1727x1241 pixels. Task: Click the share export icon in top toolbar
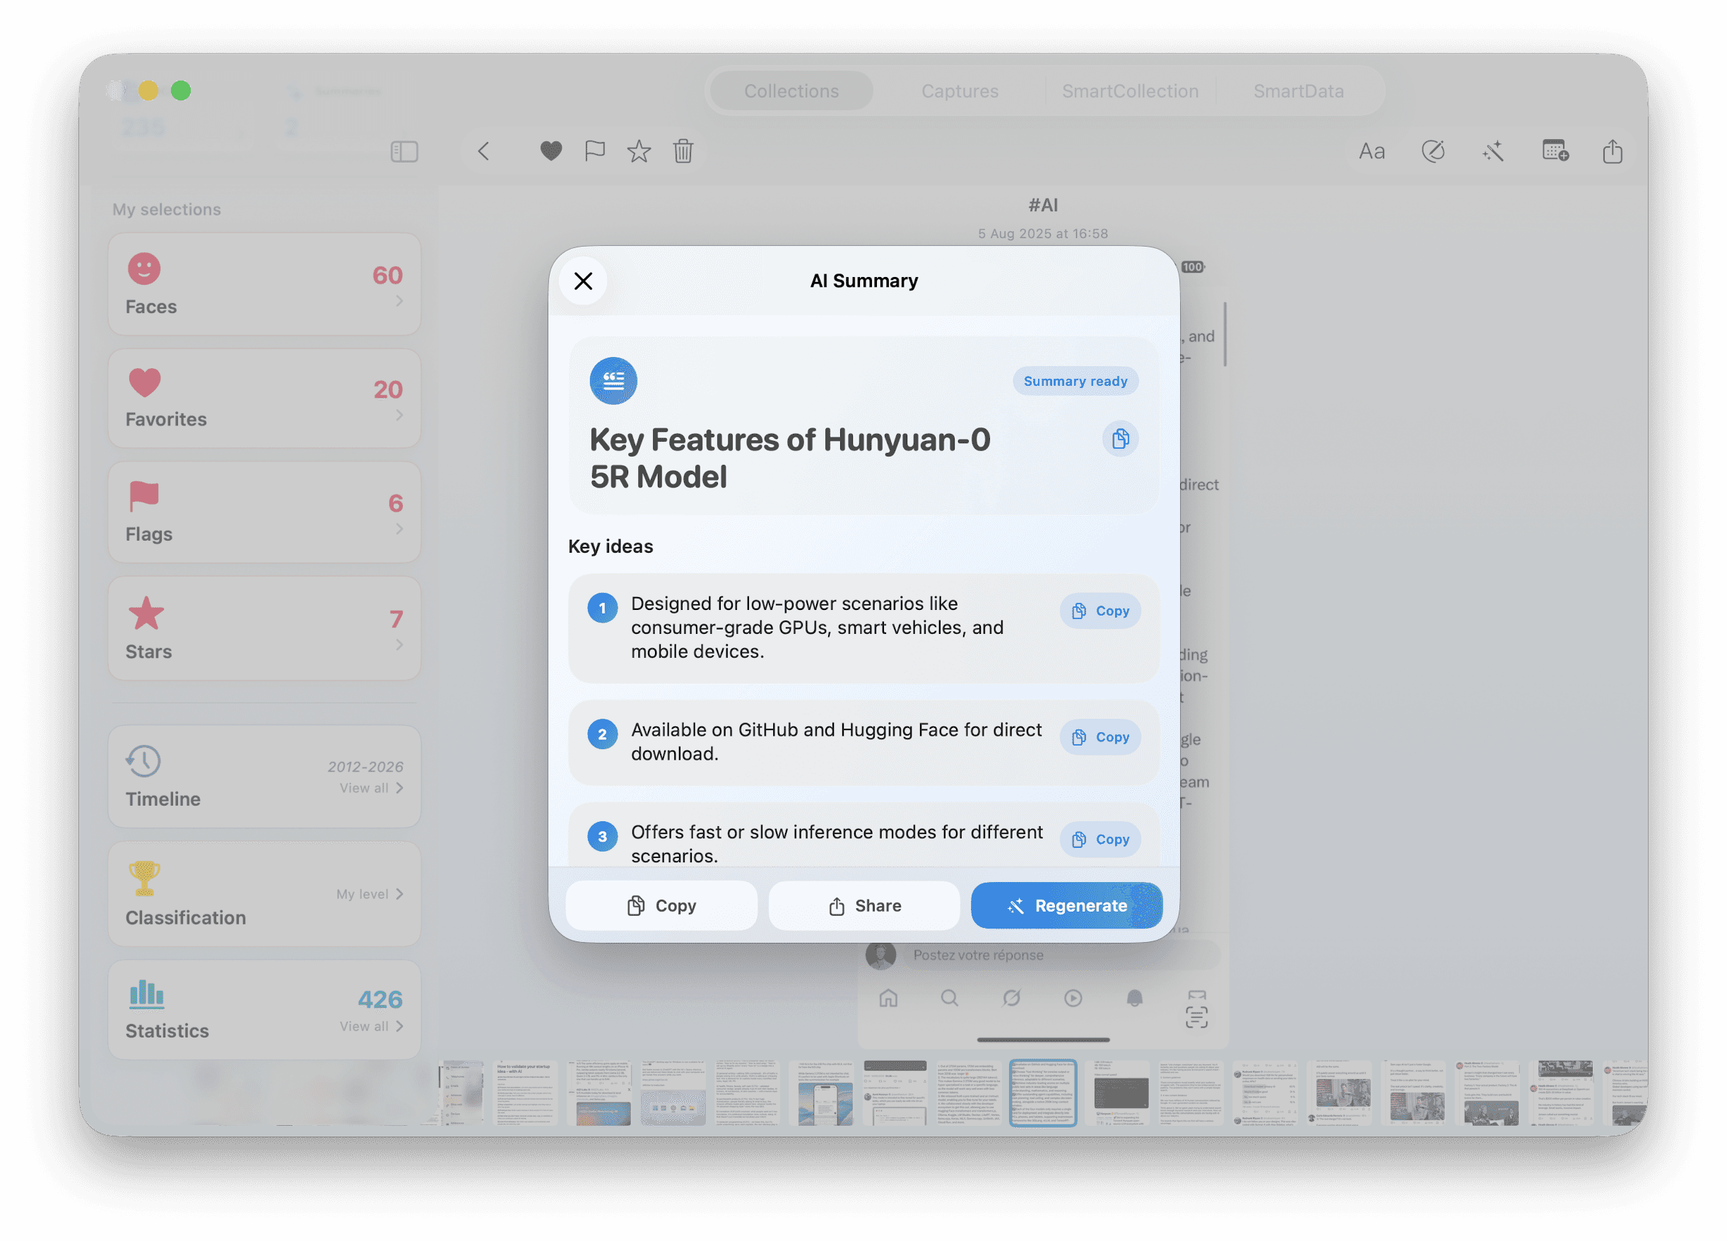click(1612, 151)
